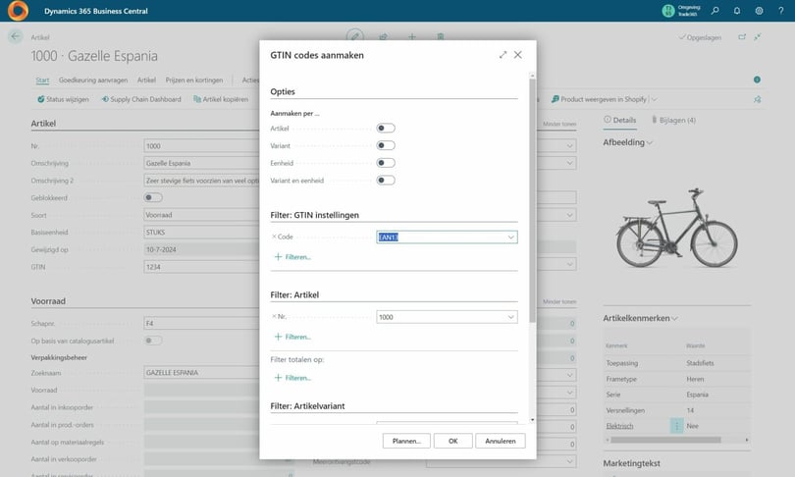Viewport: 795px width, 477px height.
Task: Click the pin icon at right of action bar
Action: [757, 99]
